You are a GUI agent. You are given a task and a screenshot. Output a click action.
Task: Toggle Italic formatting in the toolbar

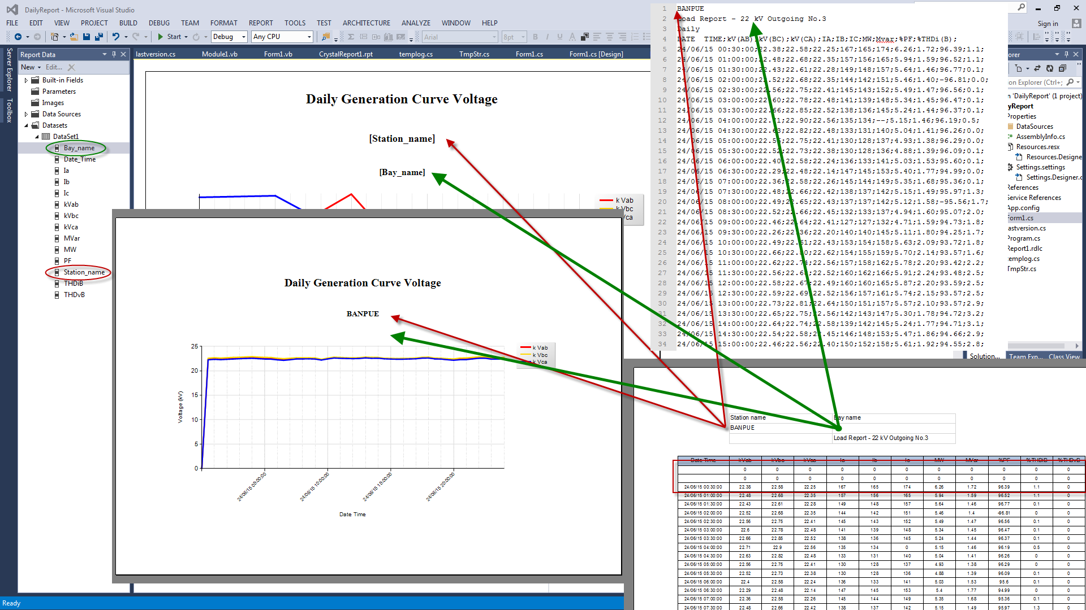pos(548,37)
